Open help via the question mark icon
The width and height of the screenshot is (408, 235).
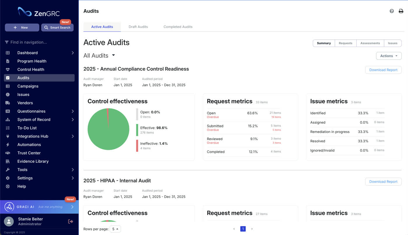click(392, 11)
